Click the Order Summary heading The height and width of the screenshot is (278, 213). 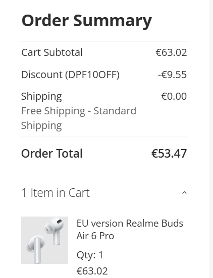[86, 21]
